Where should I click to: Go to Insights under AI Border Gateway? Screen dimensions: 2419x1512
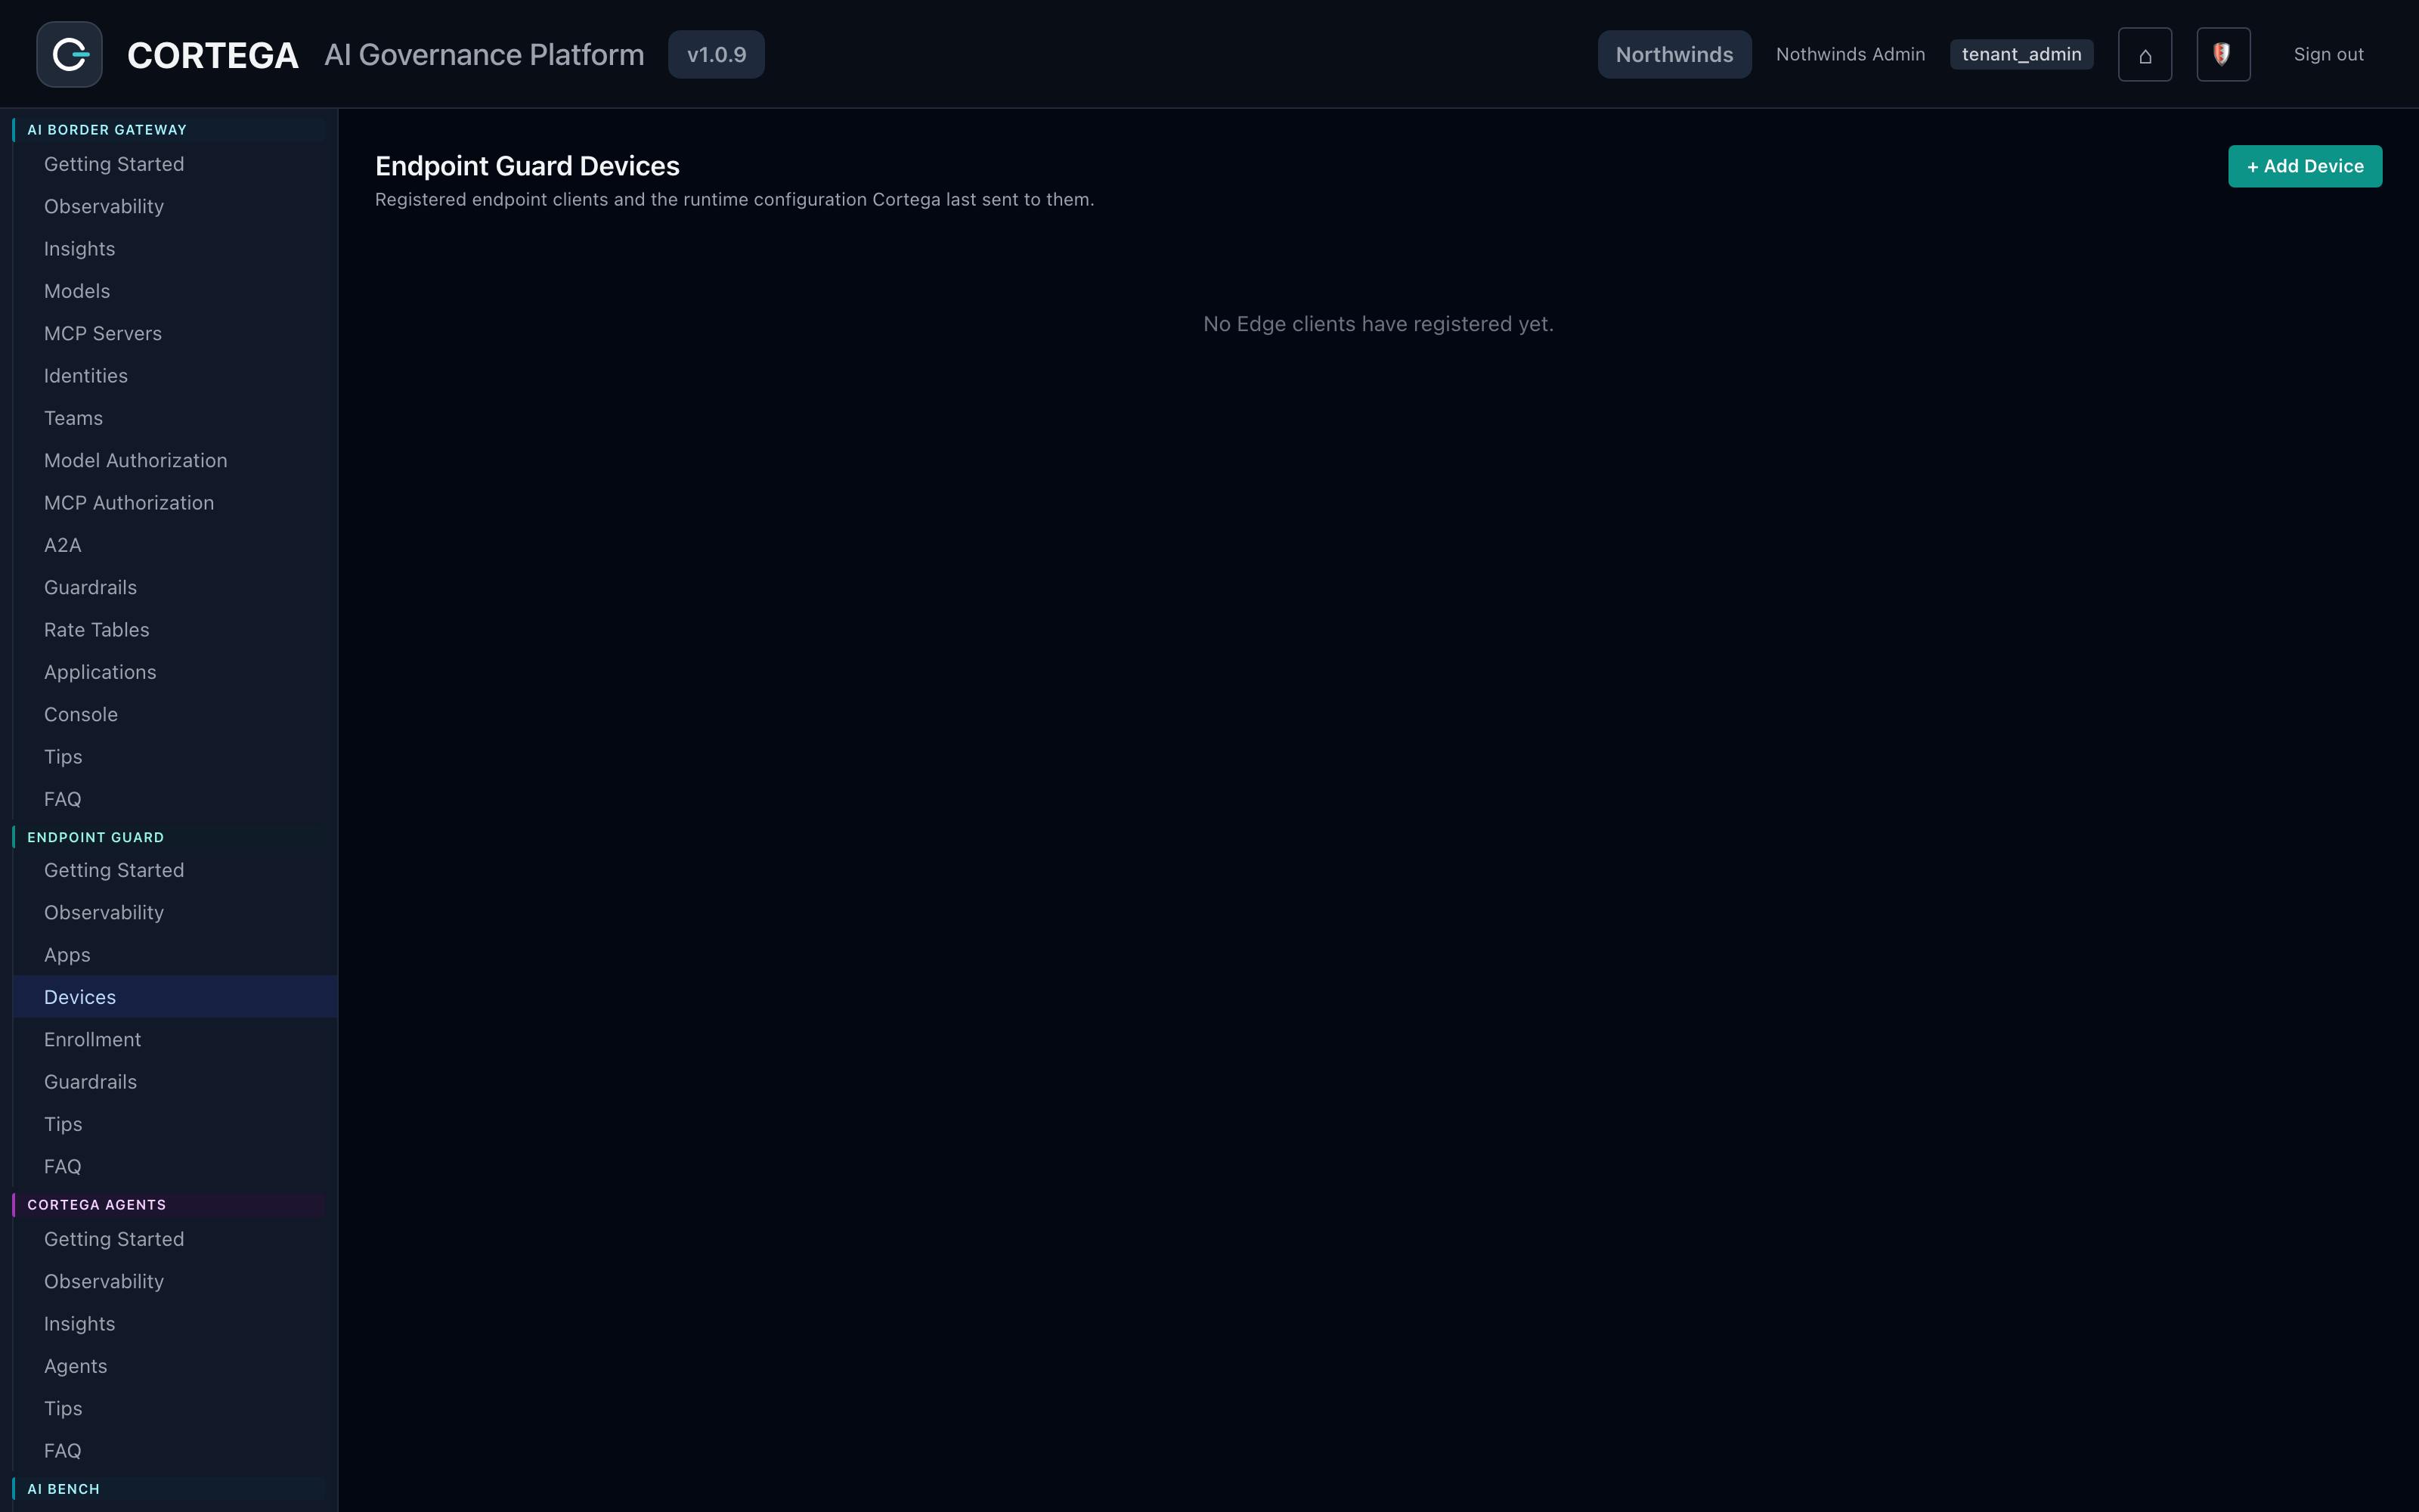tap(175, 249)
